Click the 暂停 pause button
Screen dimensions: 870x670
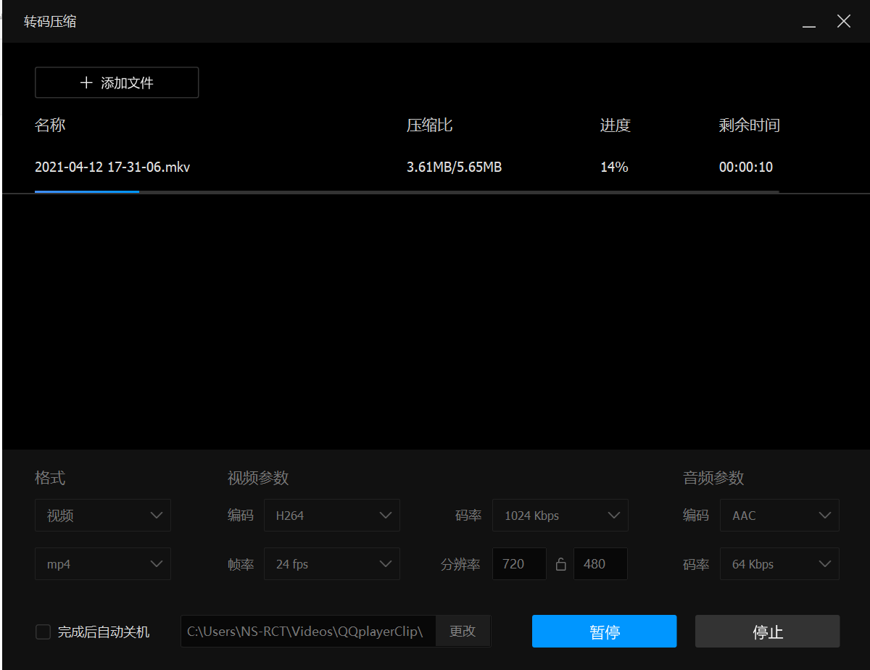[604, 631]
